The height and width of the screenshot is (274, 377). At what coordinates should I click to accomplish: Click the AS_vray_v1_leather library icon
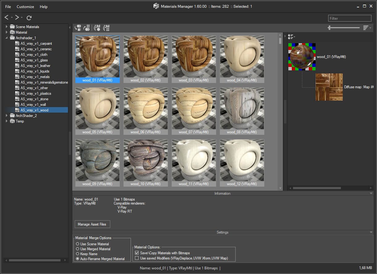click(x=17, y=66)
